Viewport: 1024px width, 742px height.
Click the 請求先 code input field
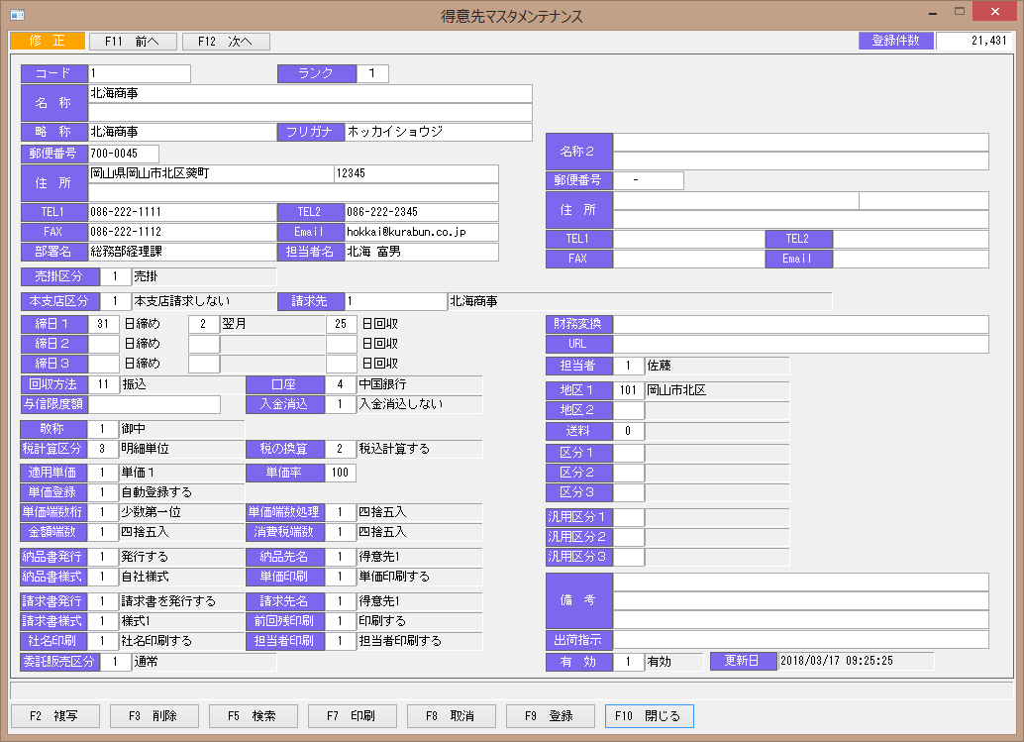click(396, 301)
